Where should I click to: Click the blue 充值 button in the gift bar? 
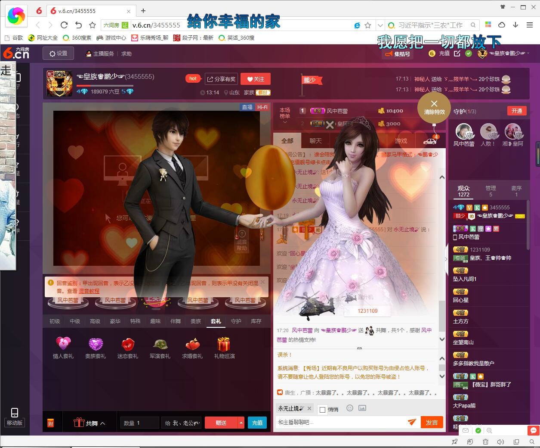[257, 423]
